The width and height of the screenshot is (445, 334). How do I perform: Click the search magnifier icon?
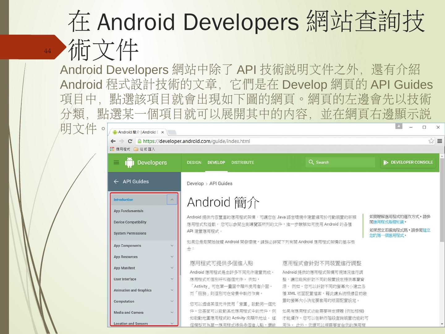(311, 162)
